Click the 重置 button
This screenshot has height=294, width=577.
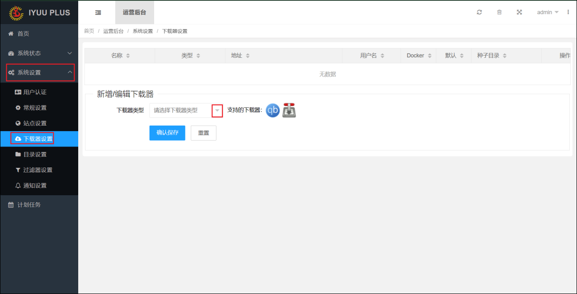(x=203, y=133)
